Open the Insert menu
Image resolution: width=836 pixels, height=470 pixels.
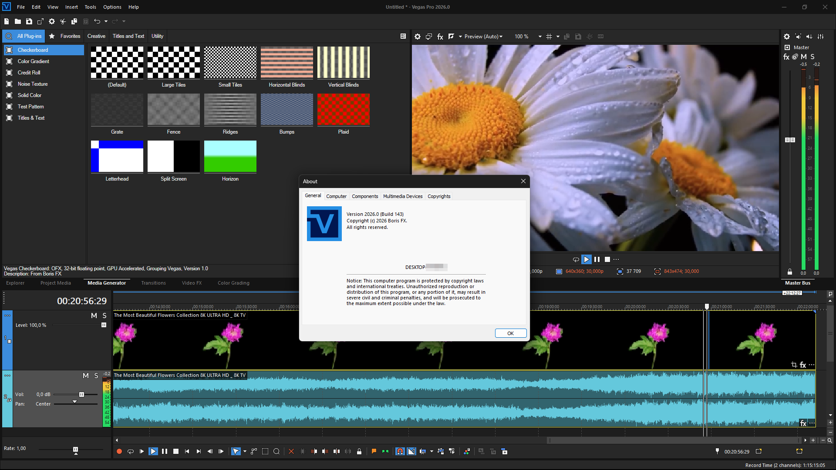(71, 7)
